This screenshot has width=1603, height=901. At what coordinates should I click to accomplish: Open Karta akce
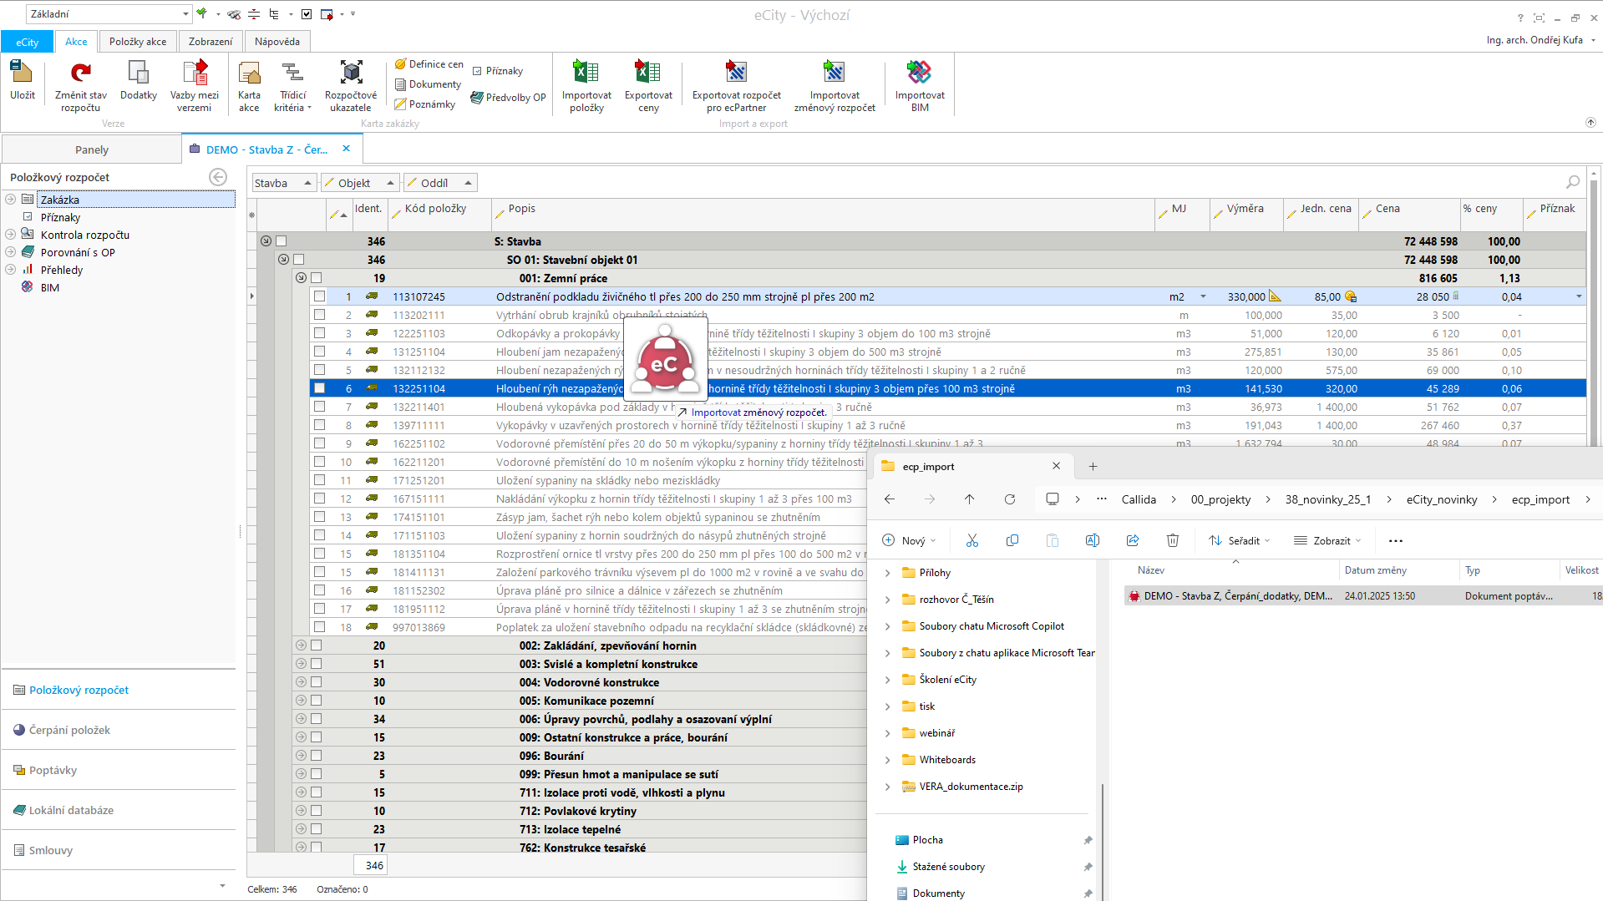(x=249, y=85)
